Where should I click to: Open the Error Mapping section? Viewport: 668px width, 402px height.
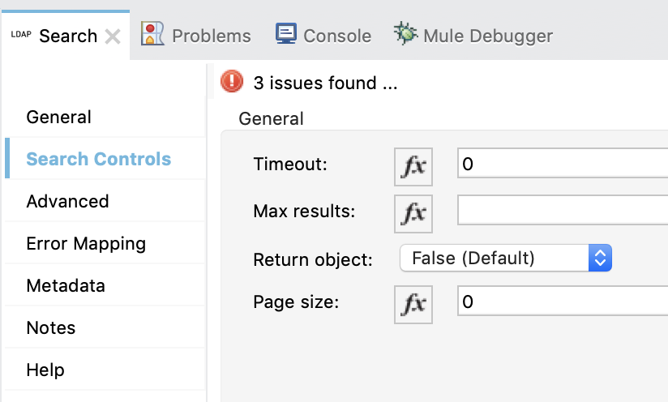pos(86,243)
